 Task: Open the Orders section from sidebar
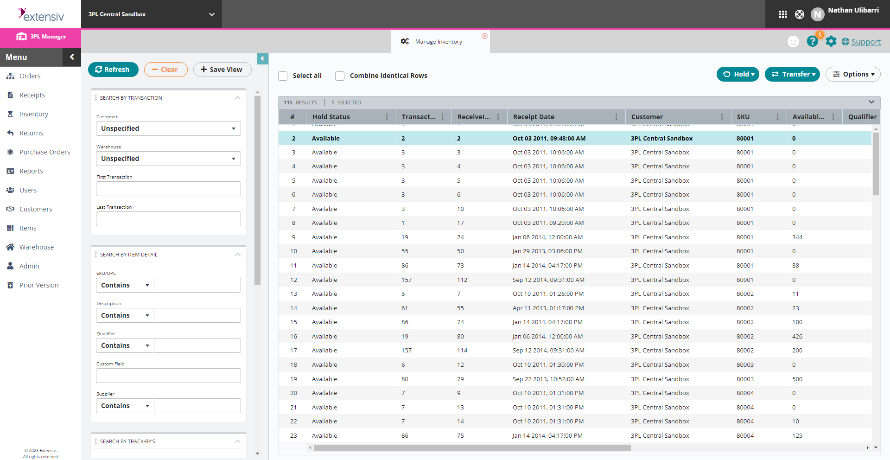[30, 76]
